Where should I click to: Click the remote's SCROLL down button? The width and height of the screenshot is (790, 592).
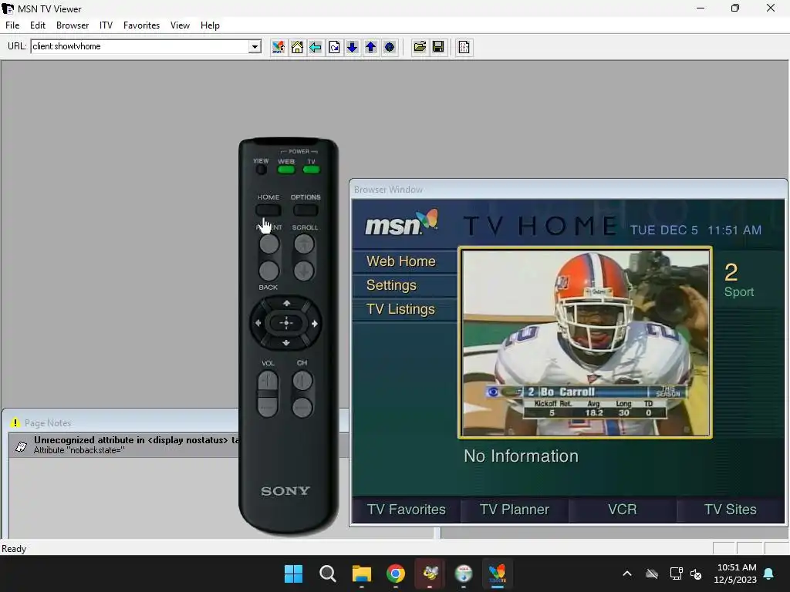304,271
